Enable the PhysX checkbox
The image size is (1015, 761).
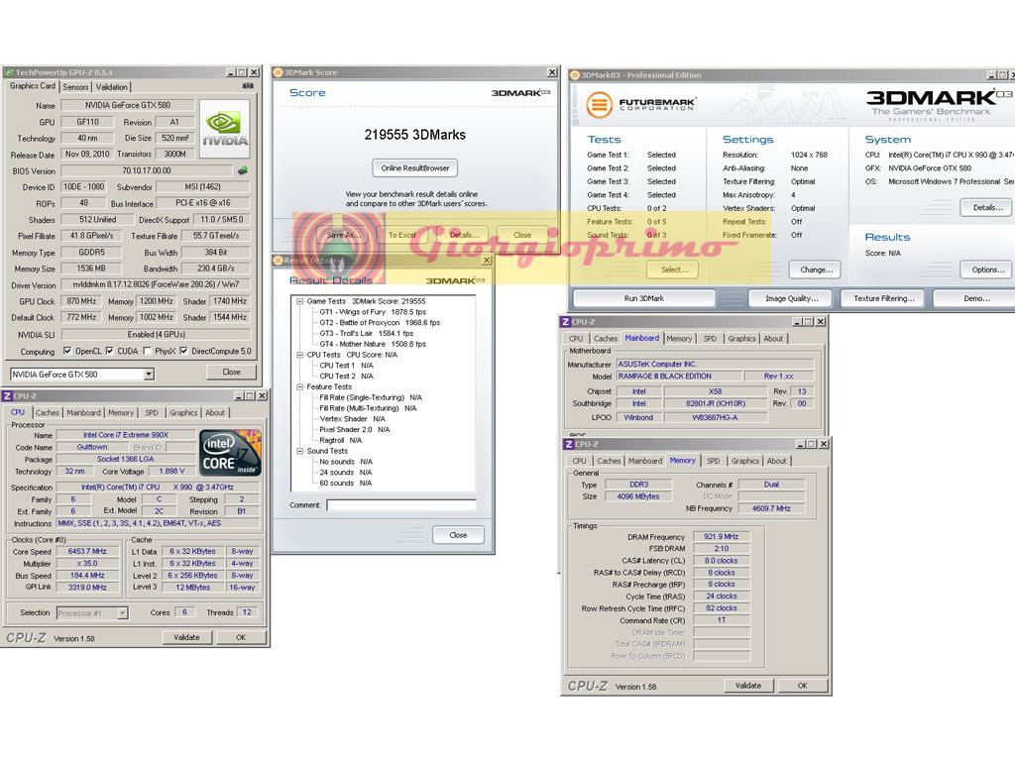point(147,351)
